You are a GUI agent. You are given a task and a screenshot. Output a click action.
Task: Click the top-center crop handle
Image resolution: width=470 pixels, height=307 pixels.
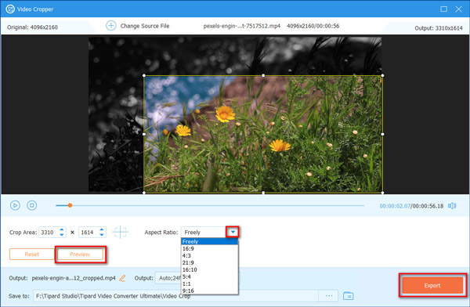263,75
